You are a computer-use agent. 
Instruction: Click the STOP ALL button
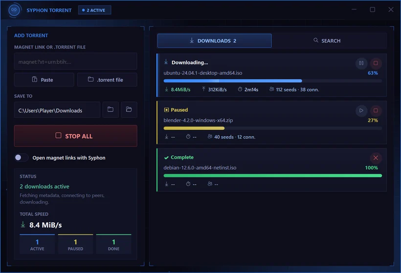(x=76, y=136)
